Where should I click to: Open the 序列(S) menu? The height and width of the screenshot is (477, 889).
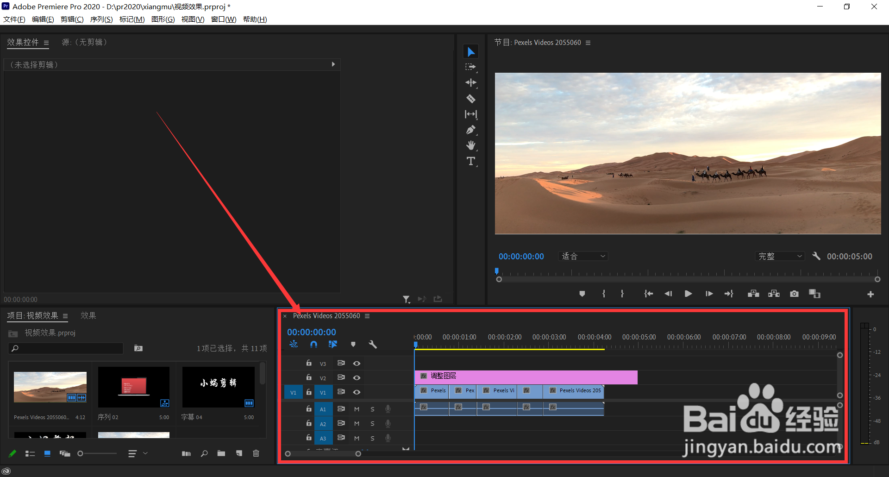101,19
